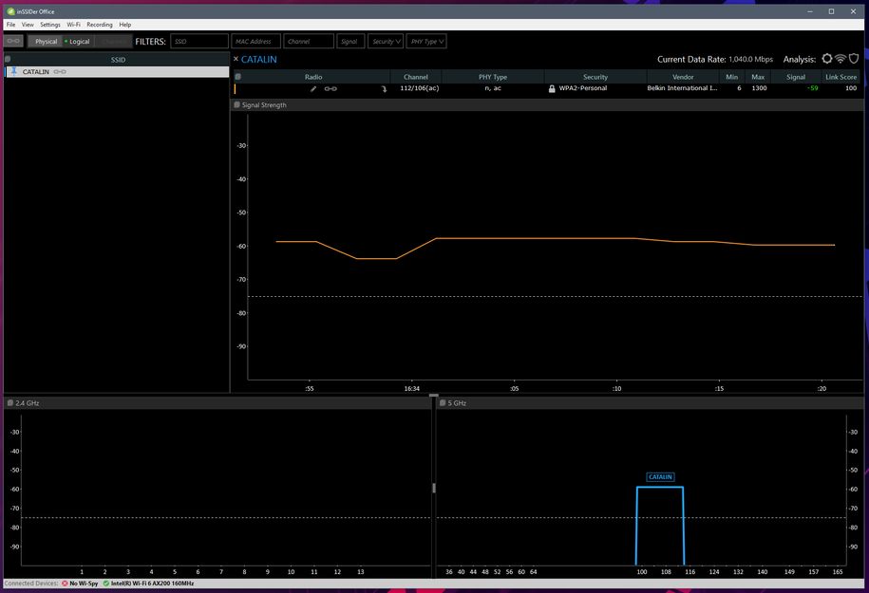This screenshot has height=593, width=869.
Task: Click the orange color marker of the radio
Action: 235,88
